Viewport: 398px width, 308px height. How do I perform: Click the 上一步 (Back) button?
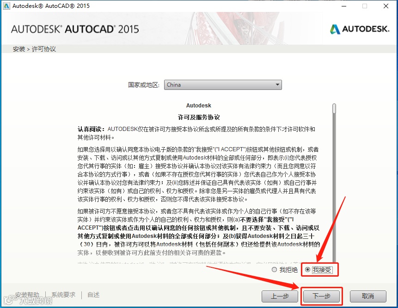[280, 296]
